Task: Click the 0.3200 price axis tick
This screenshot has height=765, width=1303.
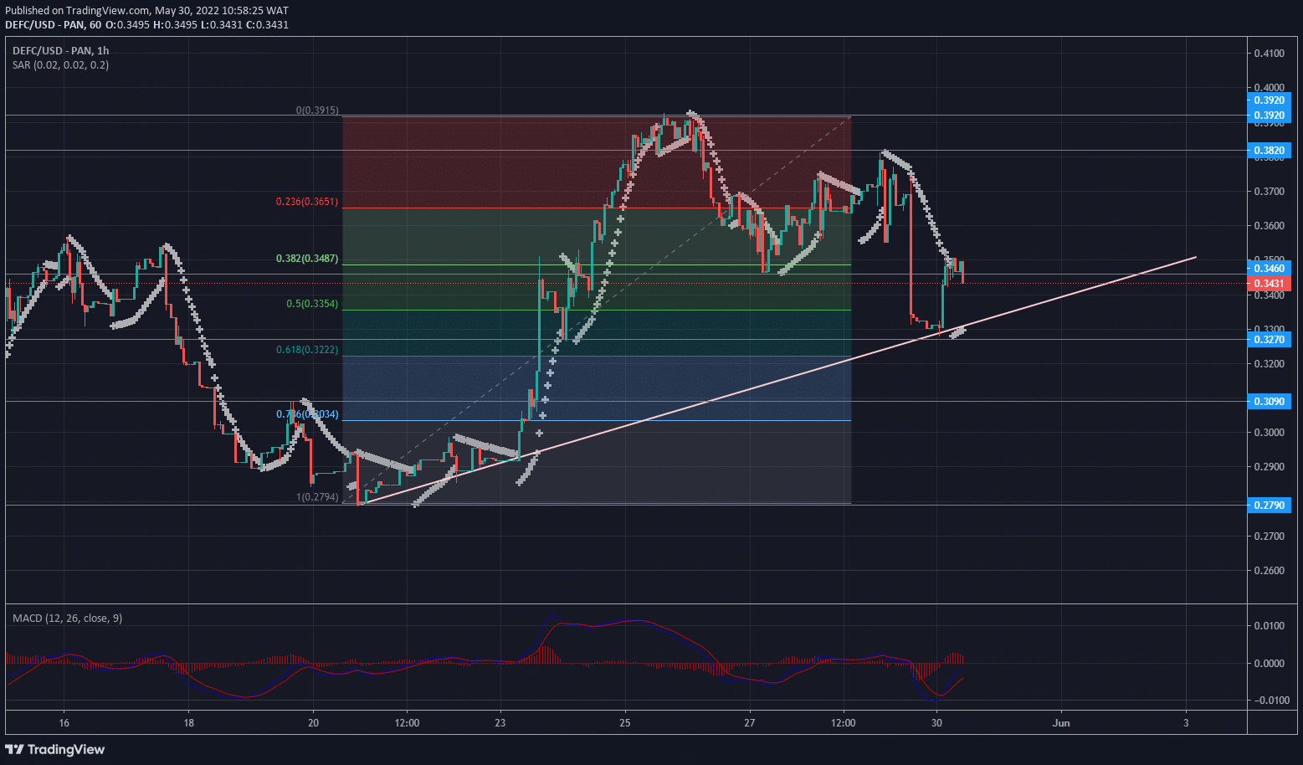Action: (1269, 364)
